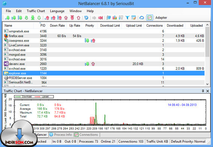Viewport: 213px width, 147px height.
Task: Sort by the Downloaded column header
Action: click(x=175, y=26)
